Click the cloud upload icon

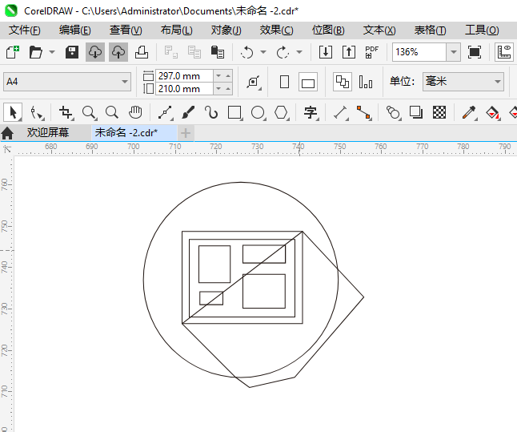click(x=118, y=52)
